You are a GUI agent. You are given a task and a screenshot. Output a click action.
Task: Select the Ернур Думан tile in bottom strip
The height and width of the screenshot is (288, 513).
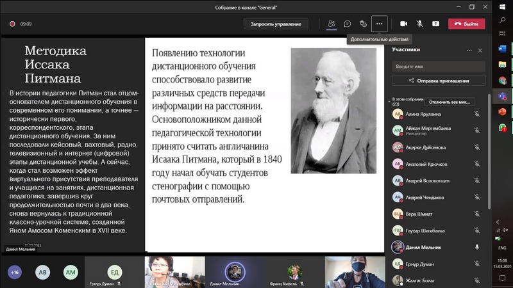pyautogui.click(x=115, y=272)
